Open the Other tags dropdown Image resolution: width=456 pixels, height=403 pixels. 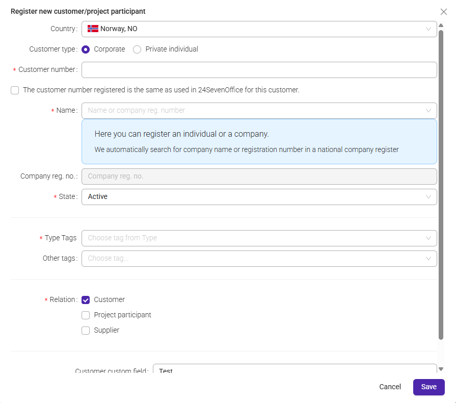[259, 259]
